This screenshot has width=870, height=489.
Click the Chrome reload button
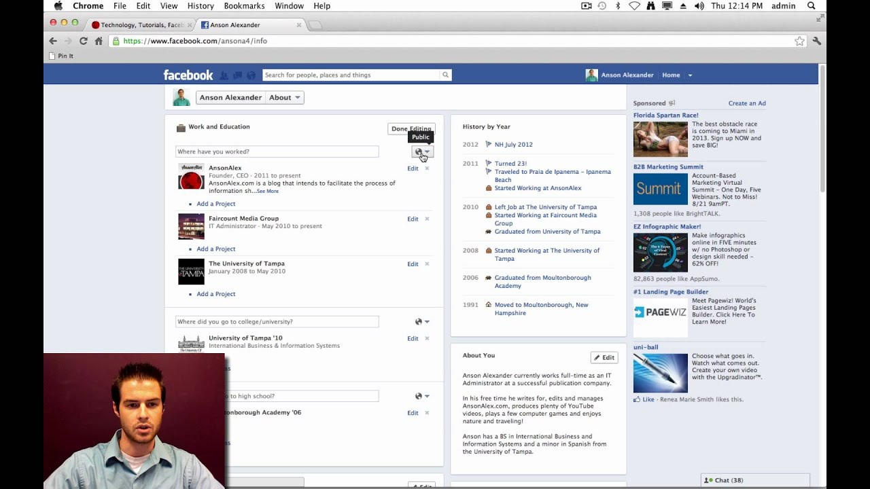83,41
